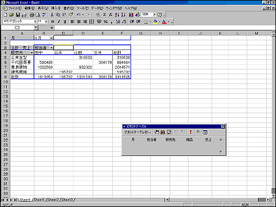Click the 担当者 field button in PivotTable toolbar
276x207 pixels.
(x=152, y=140)
